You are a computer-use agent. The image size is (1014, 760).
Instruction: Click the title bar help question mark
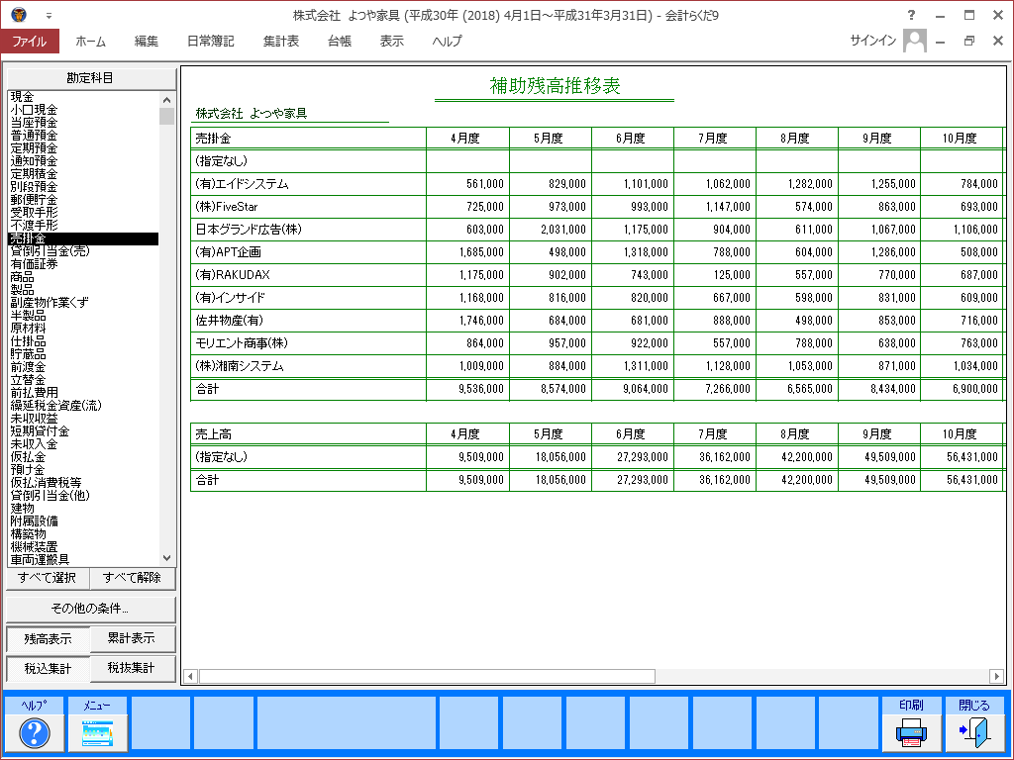pyautogui.click(x=911, y=15)
